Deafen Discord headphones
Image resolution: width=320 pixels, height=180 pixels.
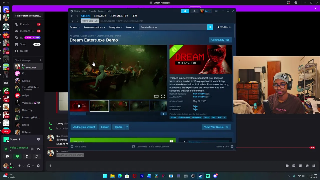point(29,166)
